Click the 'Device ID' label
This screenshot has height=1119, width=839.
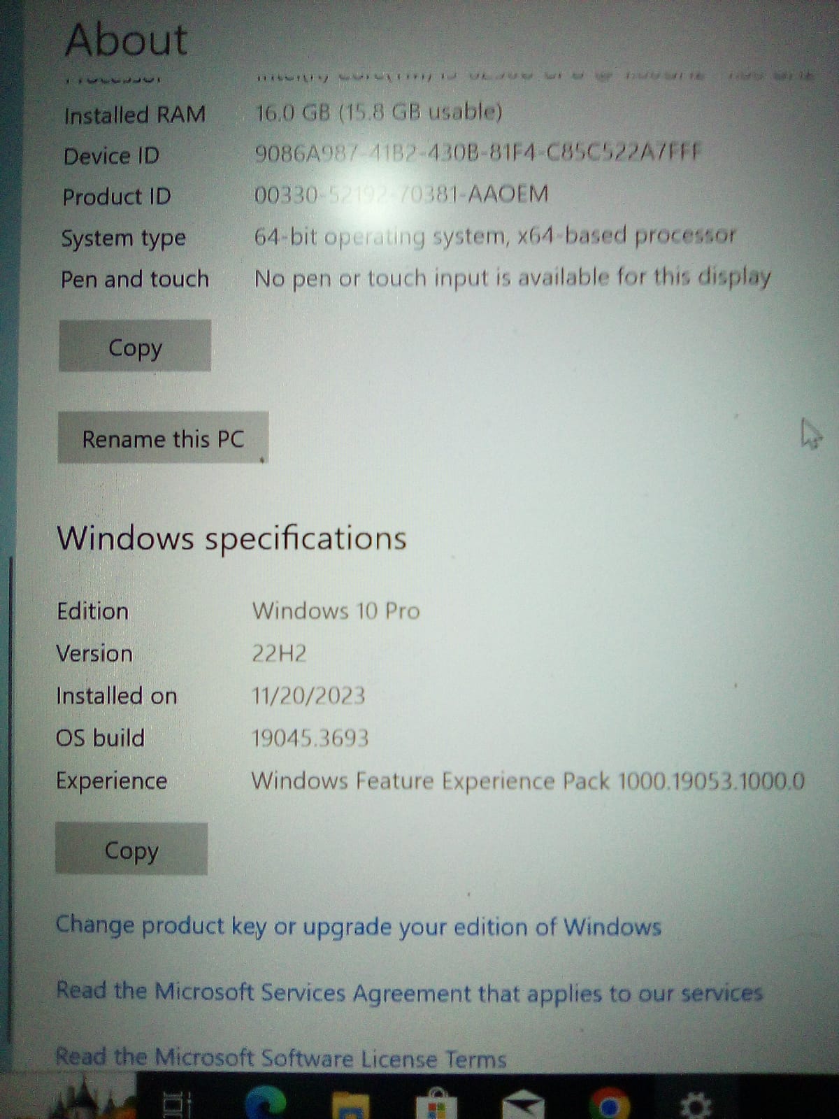point(111,155)
